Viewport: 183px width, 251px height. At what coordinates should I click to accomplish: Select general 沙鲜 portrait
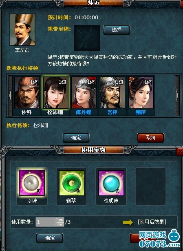26,92
